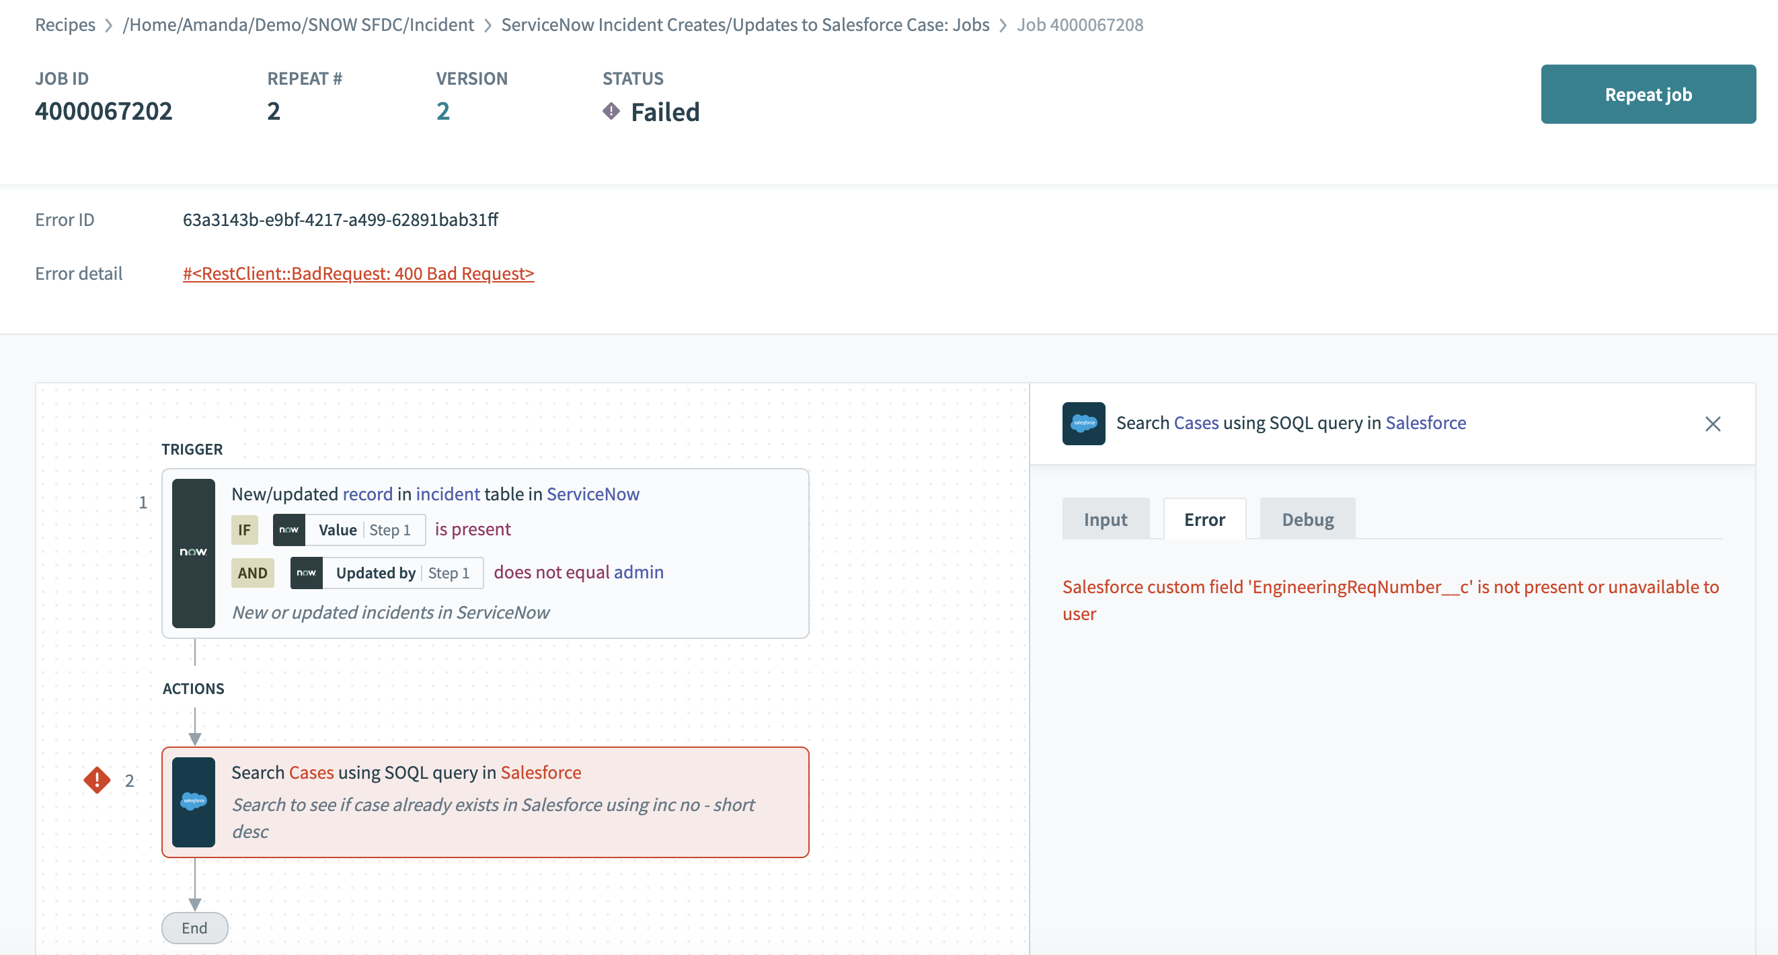This screenshot has height=955, width=1778.
Task: Click the small now icon in Value pill
Action: point(288,530)
